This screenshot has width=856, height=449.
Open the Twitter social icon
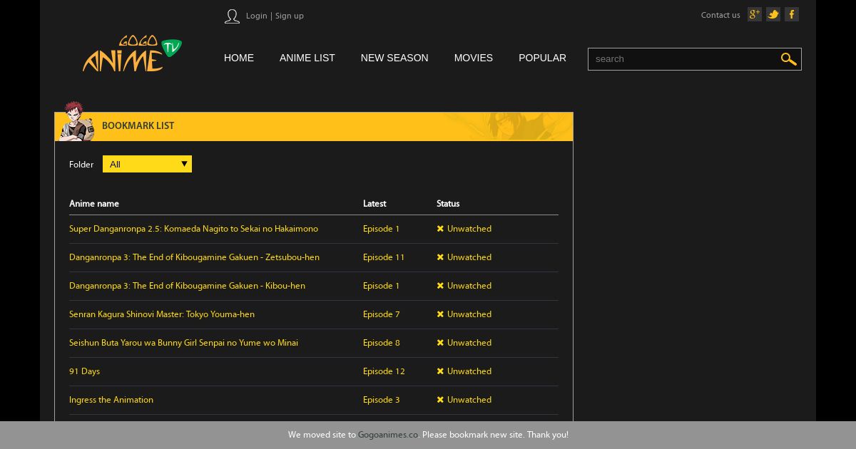coord(773,14)
